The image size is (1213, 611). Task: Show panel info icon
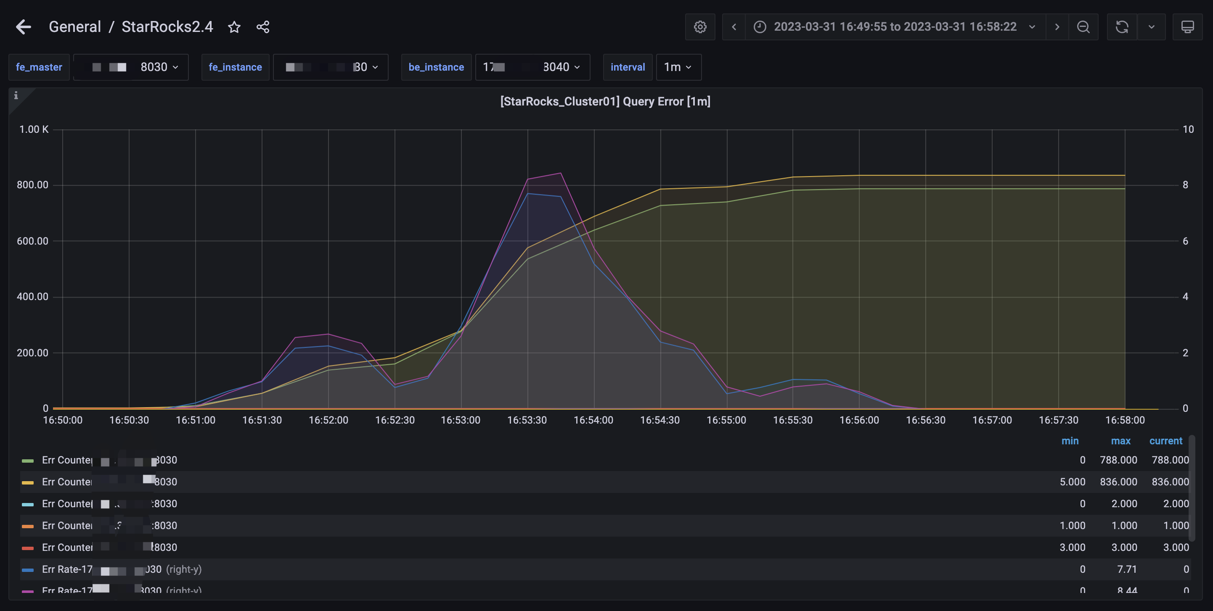(x=16, y=95)
